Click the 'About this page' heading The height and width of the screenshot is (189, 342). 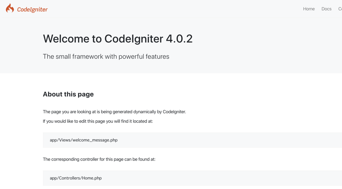(68, 94)
